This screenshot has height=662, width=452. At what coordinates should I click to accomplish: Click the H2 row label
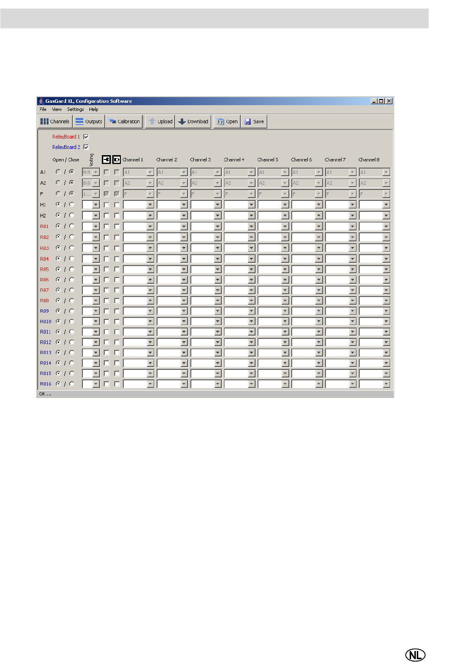click(x=43, y=216)
